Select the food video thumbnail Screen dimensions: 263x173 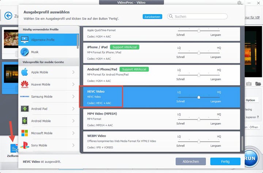pyautogui.click(x=11, y=39)
